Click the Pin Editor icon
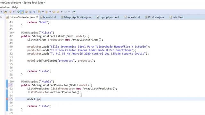Image resolution: width=205 pixels, height=115 pixels. pos(74,12)
